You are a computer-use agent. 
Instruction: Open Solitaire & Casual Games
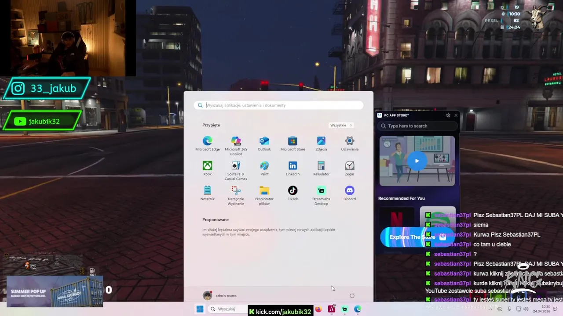[x=236, y=171]
